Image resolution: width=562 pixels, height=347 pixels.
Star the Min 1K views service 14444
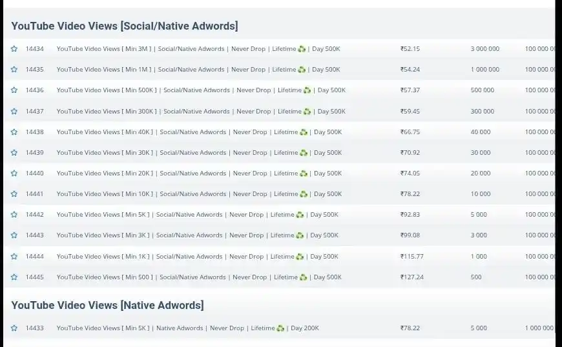click(14, 257)
